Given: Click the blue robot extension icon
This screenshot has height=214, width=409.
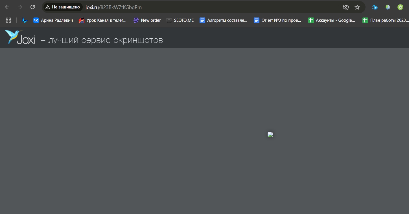Looking at the screenshot, I should pos(375,7).
